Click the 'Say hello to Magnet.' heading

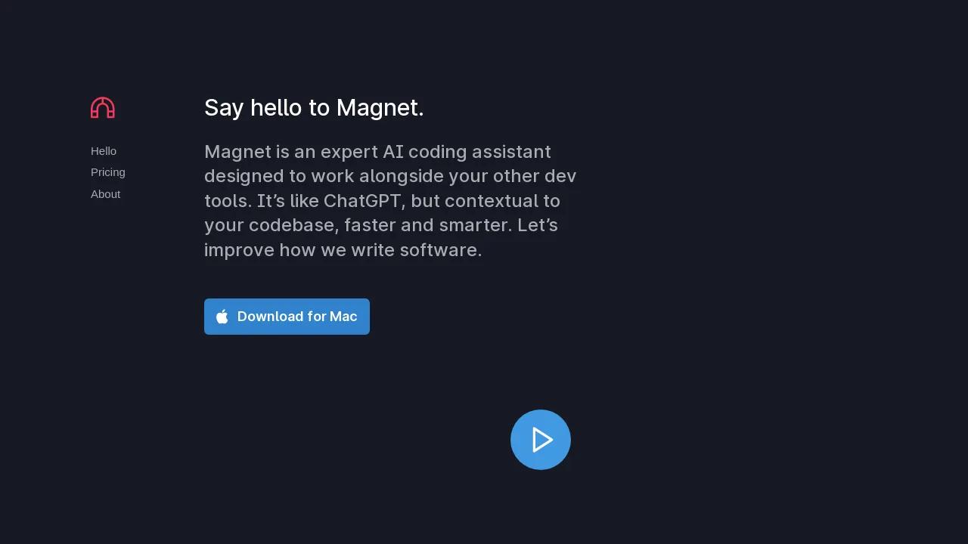[314, 107]
